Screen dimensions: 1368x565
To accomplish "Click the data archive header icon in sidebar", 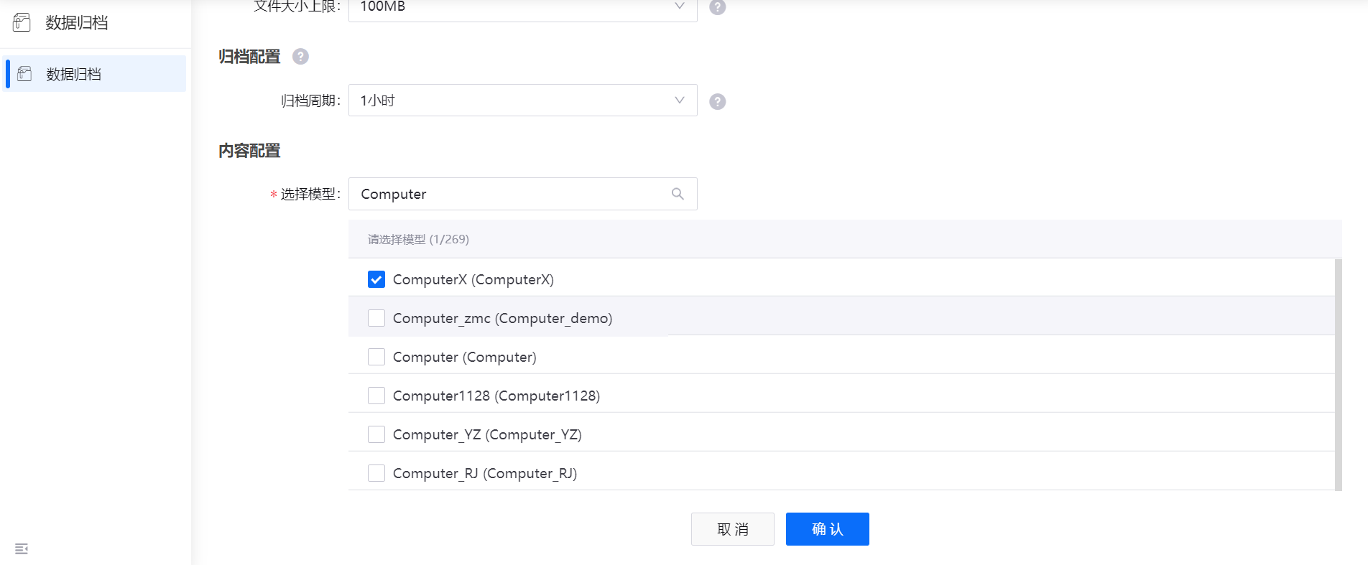I will click(x=22, y=22).
